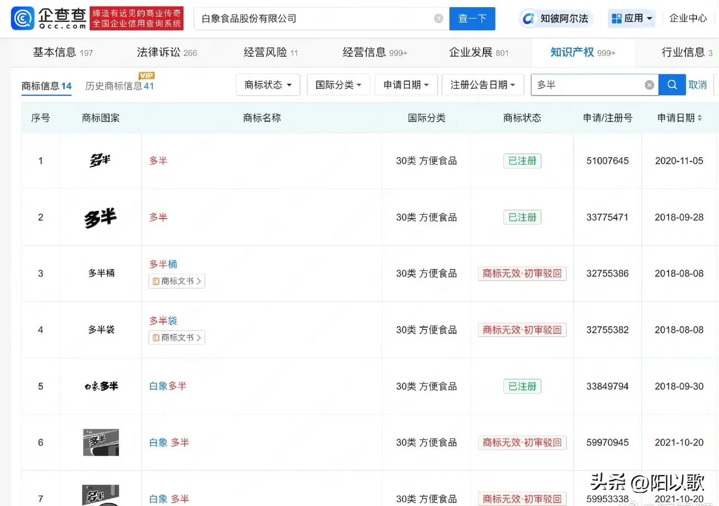The image size is (719, 506).
Task: Click the Qcc.com logo icon
Action: [x=23, y=19]
